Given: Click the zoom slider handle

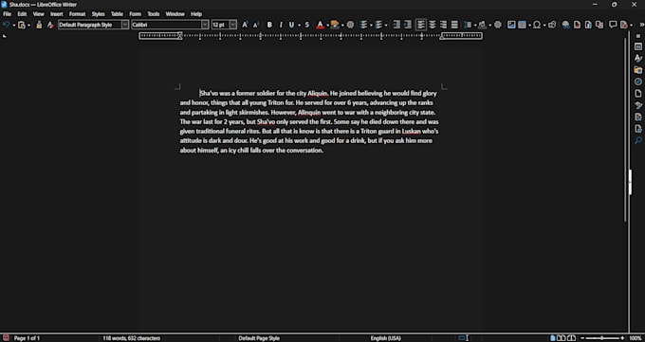Looking at the screenshot, I should [601, 338].
